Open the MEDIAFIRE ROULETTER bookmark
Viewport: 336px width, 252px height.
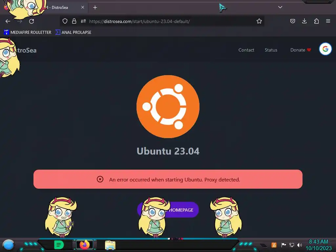28,32
